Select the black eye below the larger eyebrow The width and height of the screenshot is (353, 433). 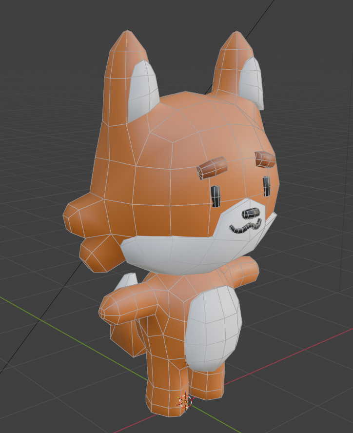point(216,197)
